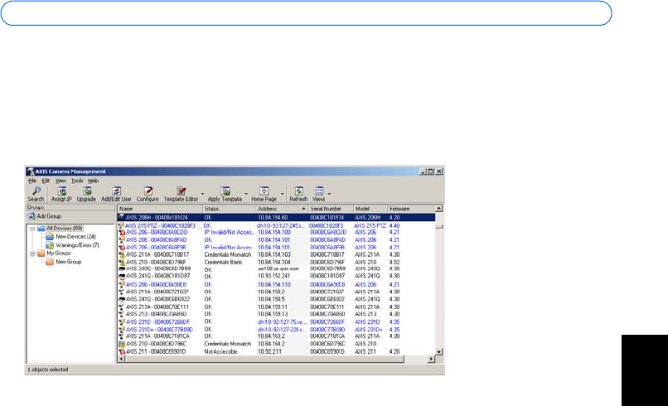Image resolution: width=668 pixels, height=406 pixels.
Task: Sort by the Serial Number column header
Action: point(331,209)
